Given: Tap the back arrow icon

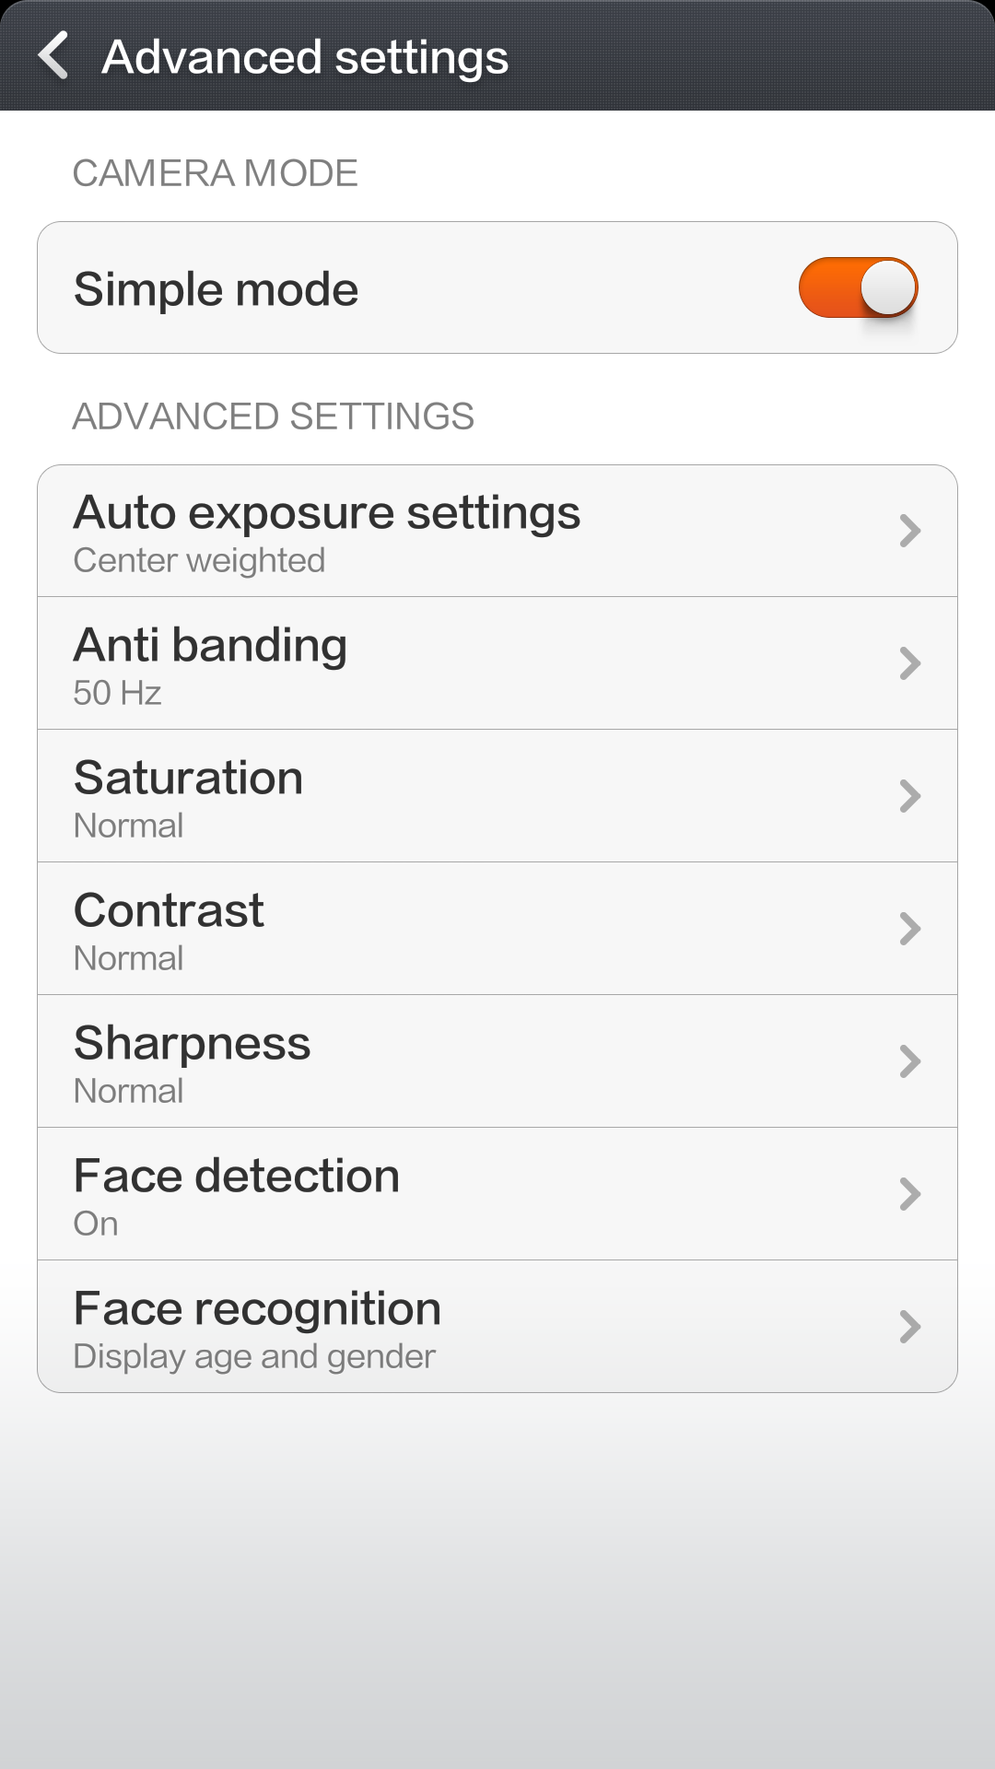Looking at the screenshot, I should click(x=53, y=55).
